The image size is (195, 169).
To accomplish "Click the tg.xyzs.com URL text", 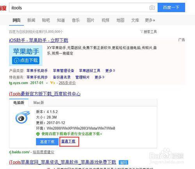I will [18, 83].
